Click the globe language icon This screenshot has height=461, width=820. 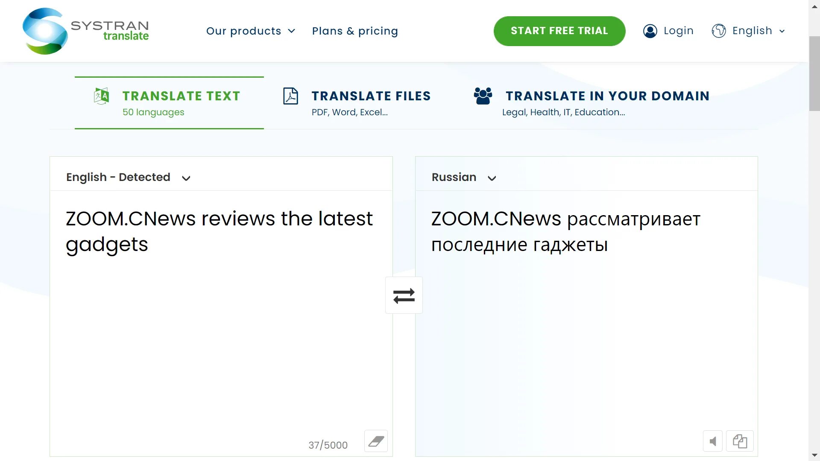click(719, 31)
